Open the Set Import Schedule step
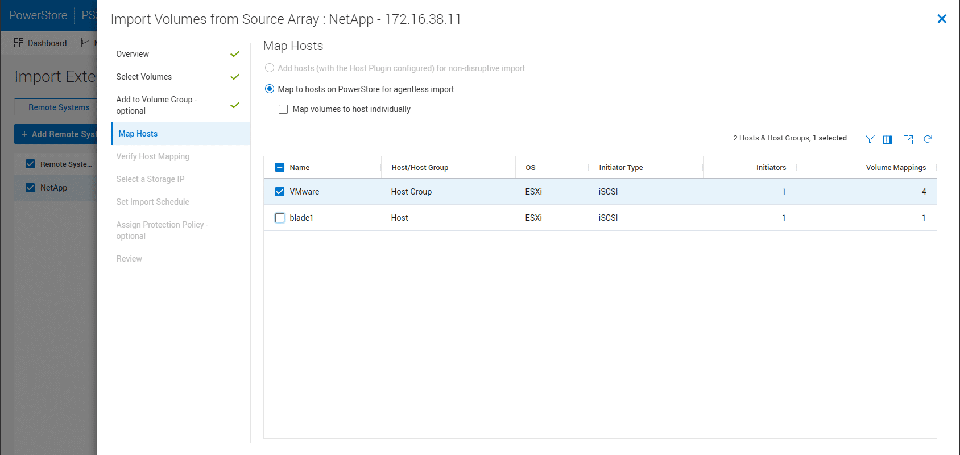960x455 pixels. (152, 202)
